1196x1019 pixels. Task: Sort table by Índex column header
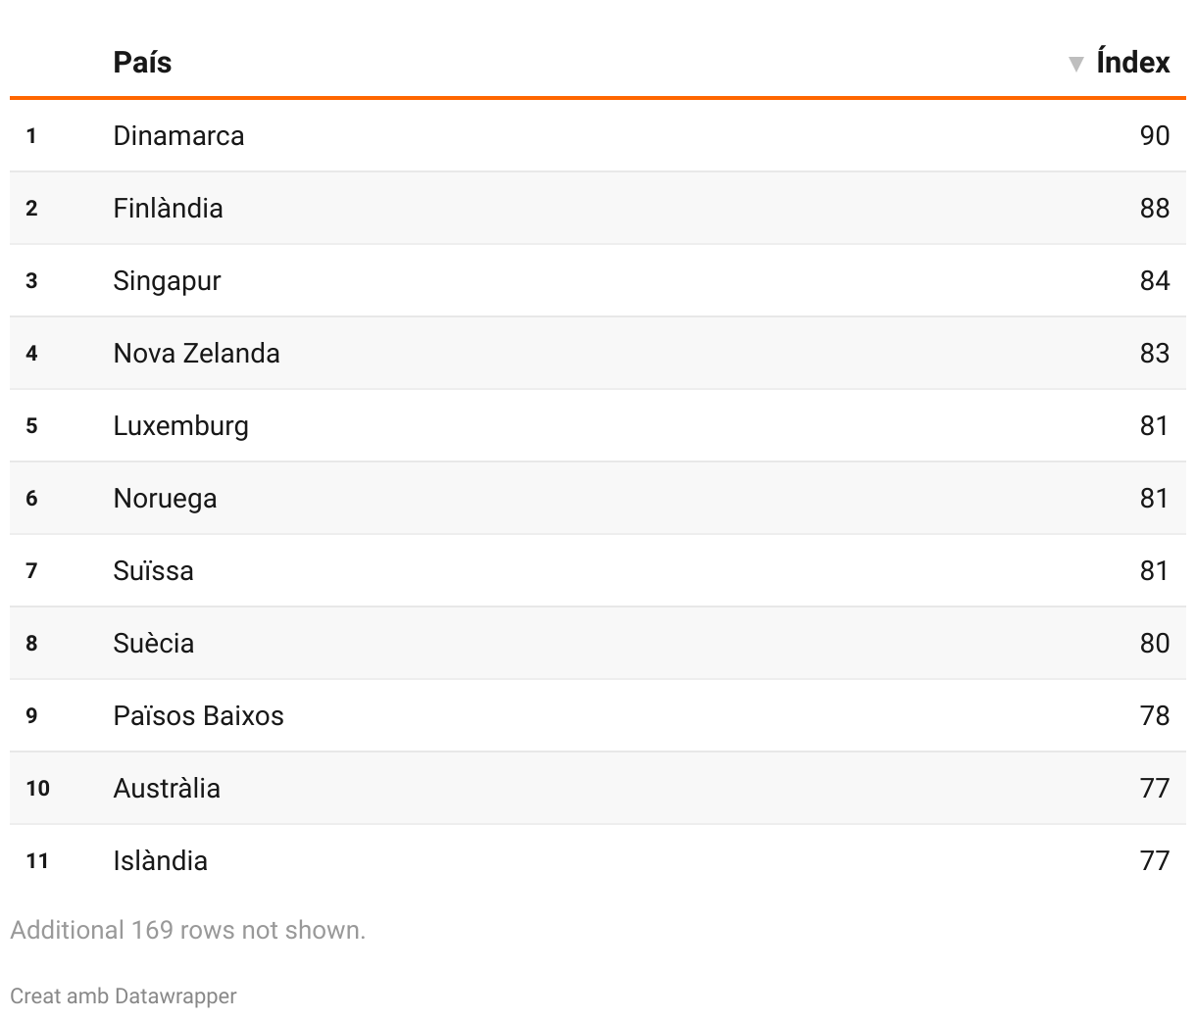(x=1132, y=63)
